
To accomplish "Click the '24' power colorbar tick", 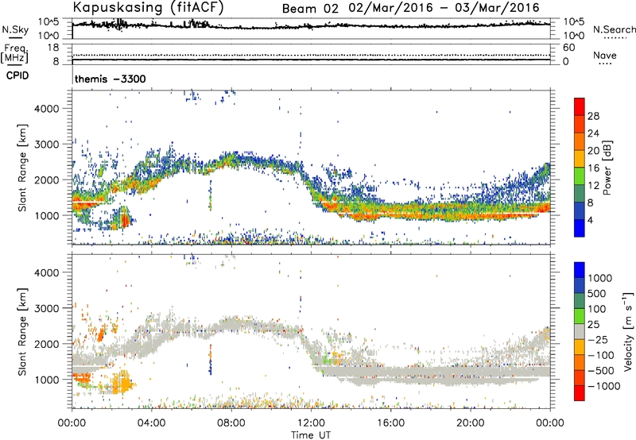I will (x=593, y=133).
